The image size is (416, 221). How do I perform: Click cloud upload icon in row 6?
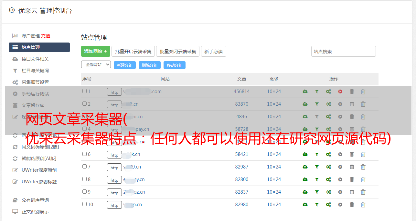point(305,154)
